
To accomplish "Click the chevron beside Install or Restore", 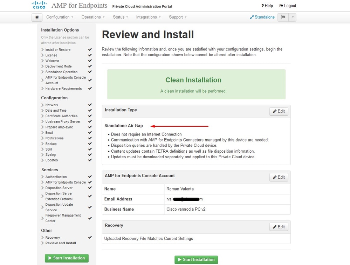I will point(42,49).
